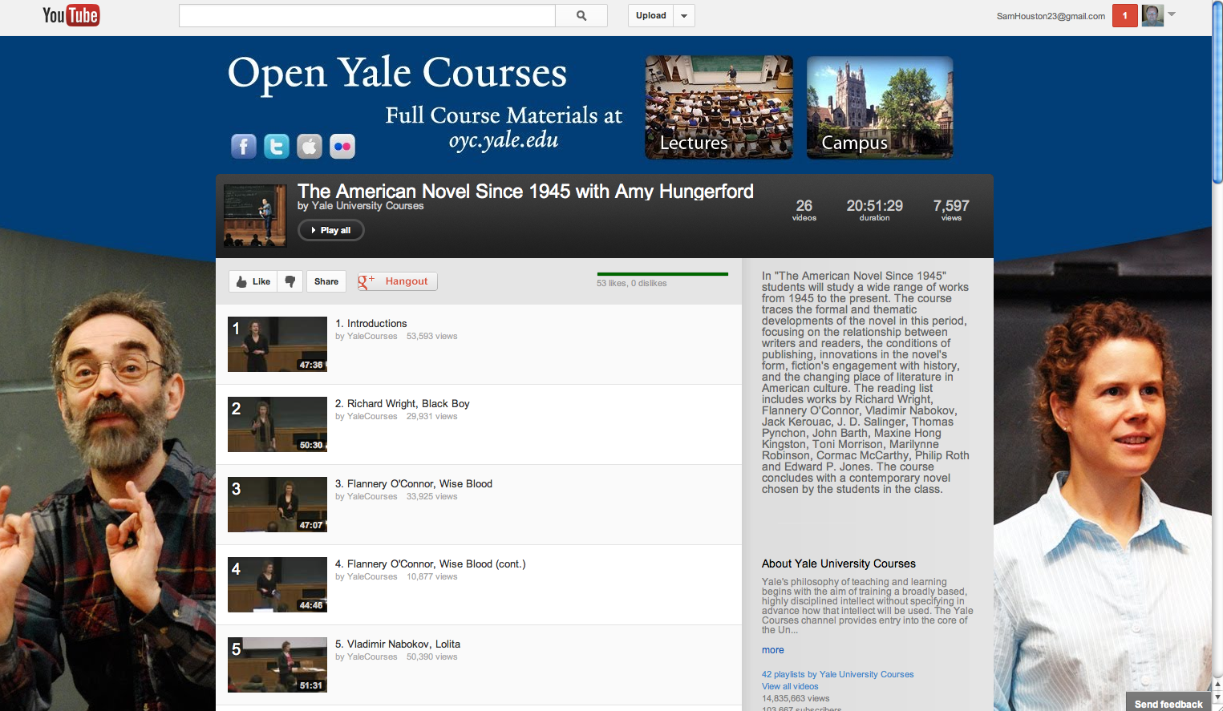Viewport: 1223px width, 711px height.
Task: Open the Flickr icon on the banner
Action: click(x=342, y=146)
